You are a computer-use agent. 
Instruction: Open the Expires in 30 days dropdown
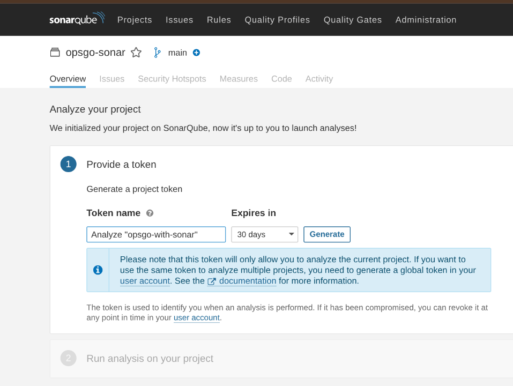tap(265, 234)
